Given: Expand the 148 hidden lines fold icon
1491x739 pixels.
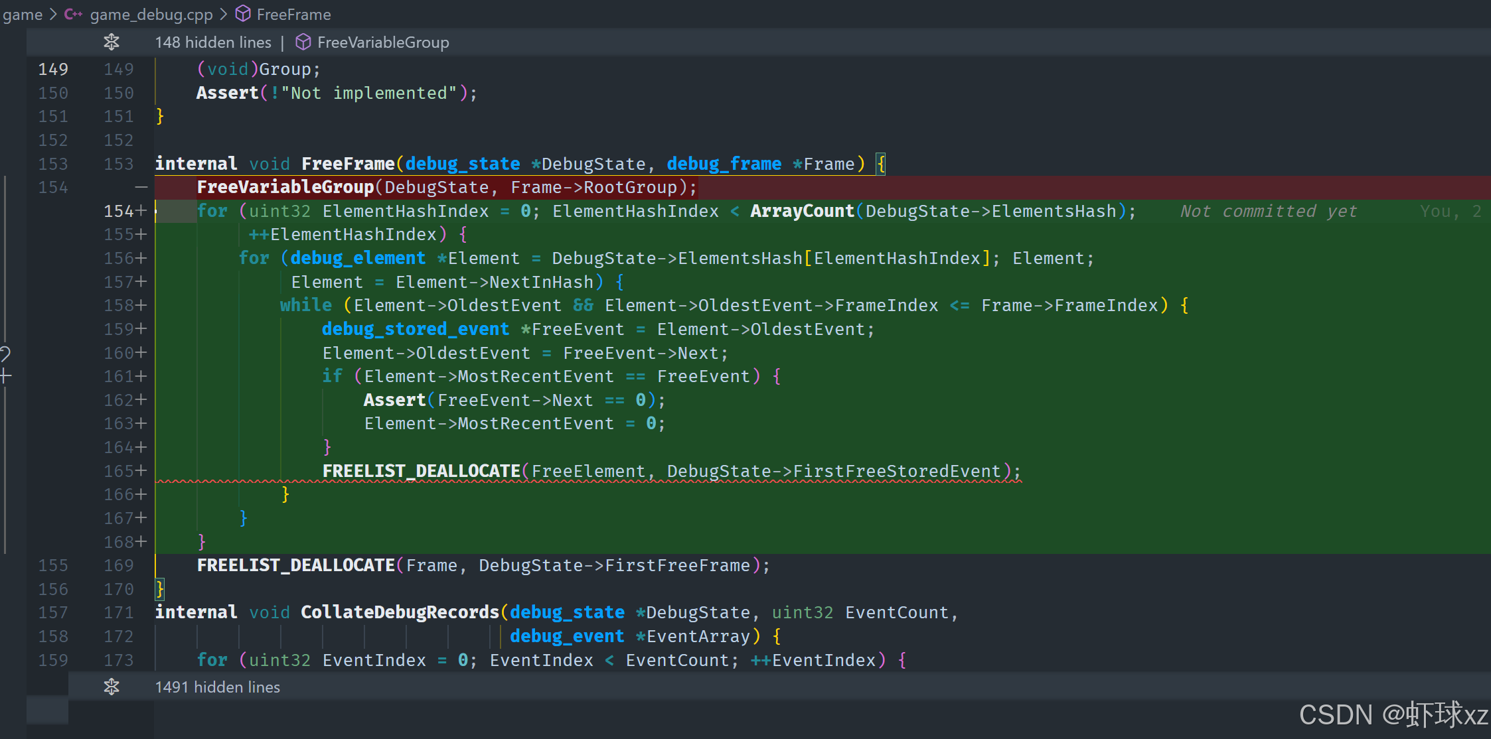Looking at the screenshot, I should [x=111, y=42].
